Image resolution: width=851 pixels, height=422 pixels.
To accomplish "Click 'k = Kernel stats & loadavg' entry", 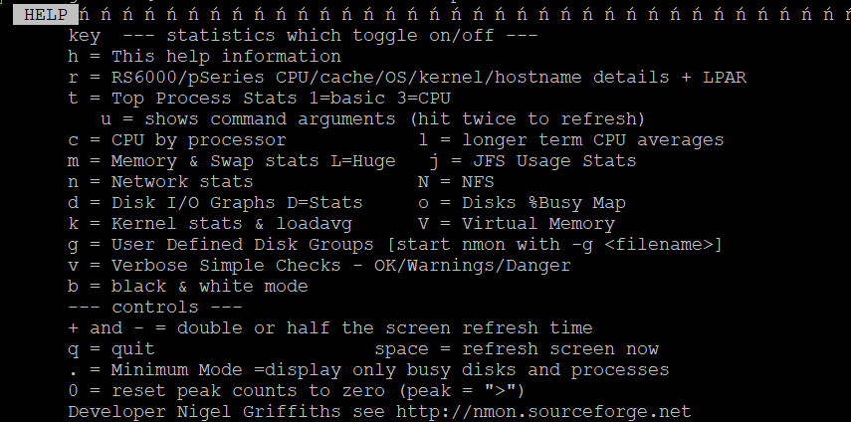I will click(209, 224).
